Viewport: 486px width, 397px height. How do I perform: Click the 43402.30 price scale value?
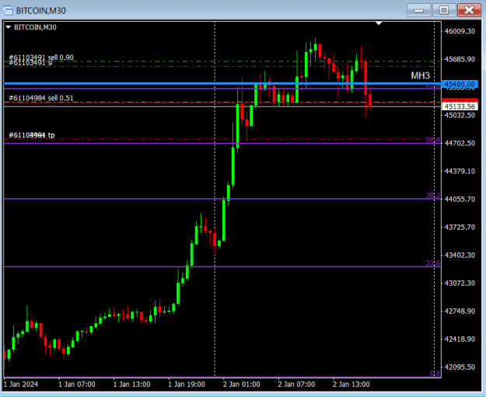coord(460,255)
